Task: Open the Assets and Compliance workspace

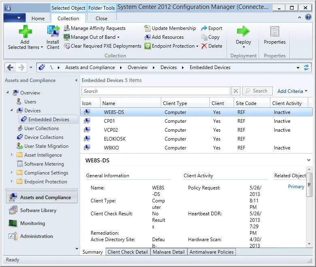Action: [42, 198]
